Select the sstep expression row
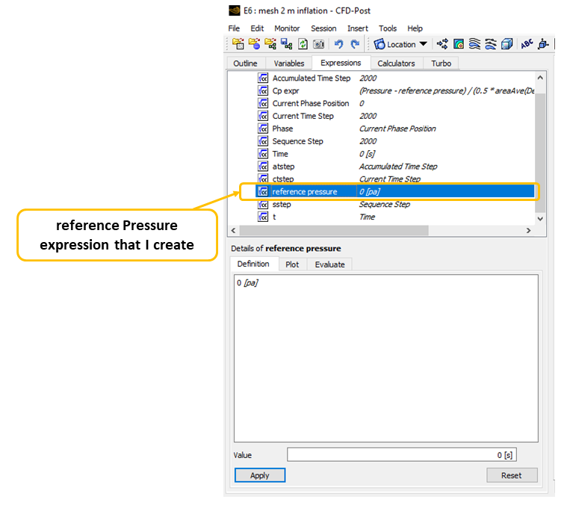The image size is (570, 514). coord(395,204)
